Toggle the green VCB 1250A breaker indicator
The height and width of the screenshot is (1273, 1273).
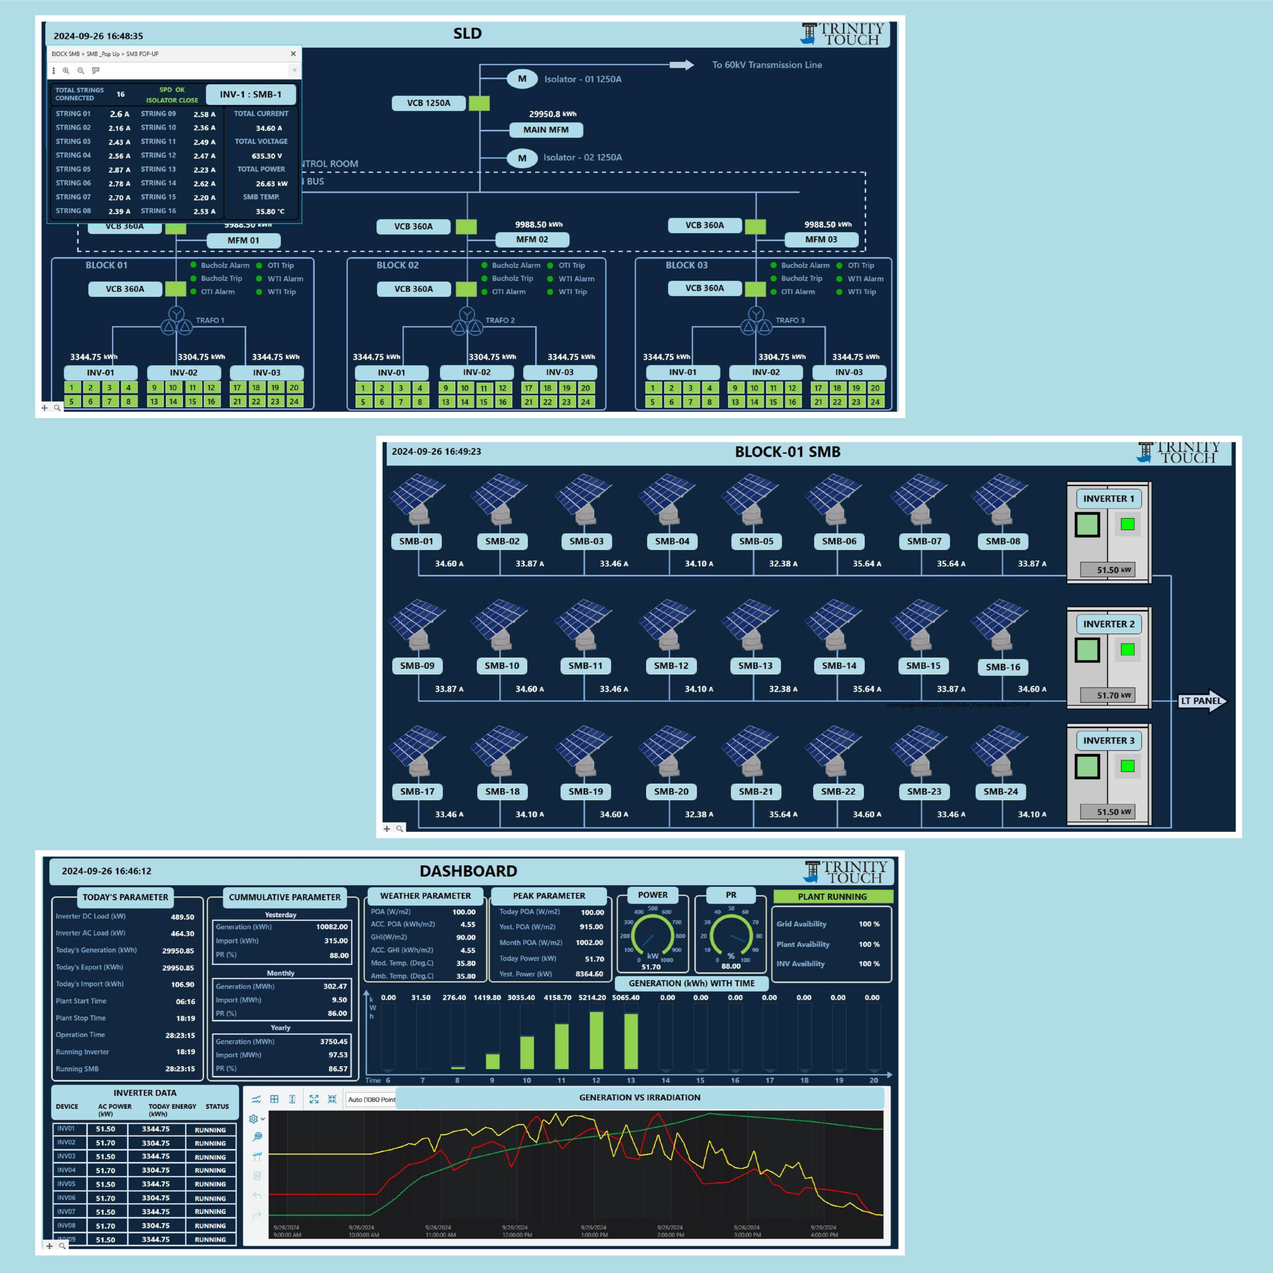[479, 103]
